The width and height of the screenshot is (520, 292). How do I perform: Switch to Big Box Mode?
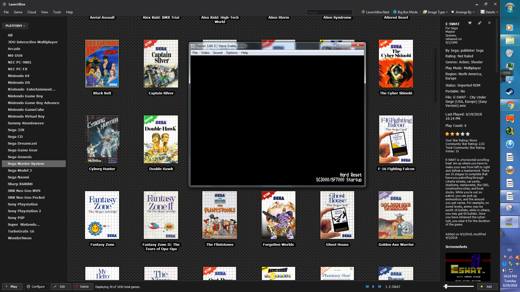coord(405,12)
